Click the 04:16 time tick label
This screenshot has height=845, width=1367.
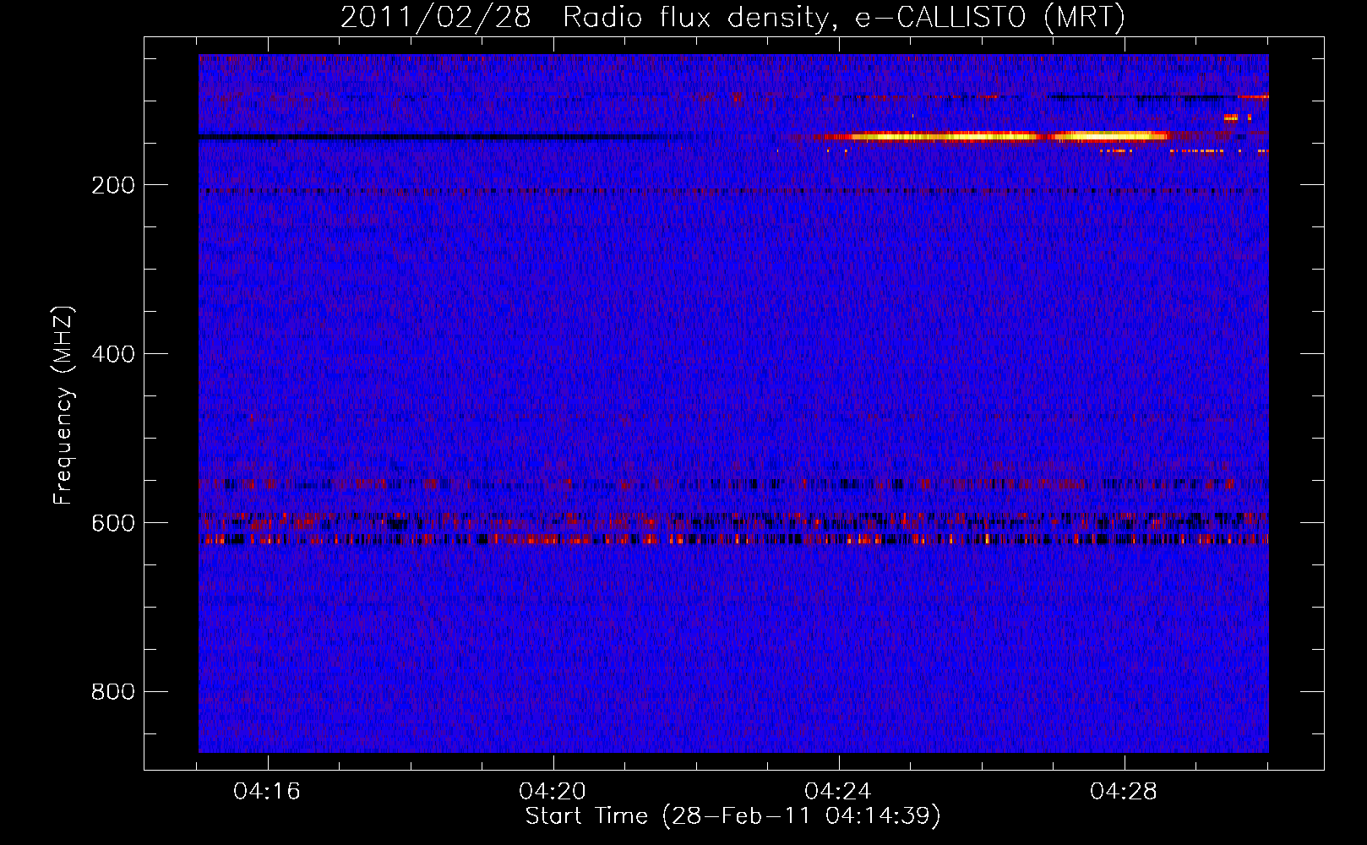click(x=267, y=792)
